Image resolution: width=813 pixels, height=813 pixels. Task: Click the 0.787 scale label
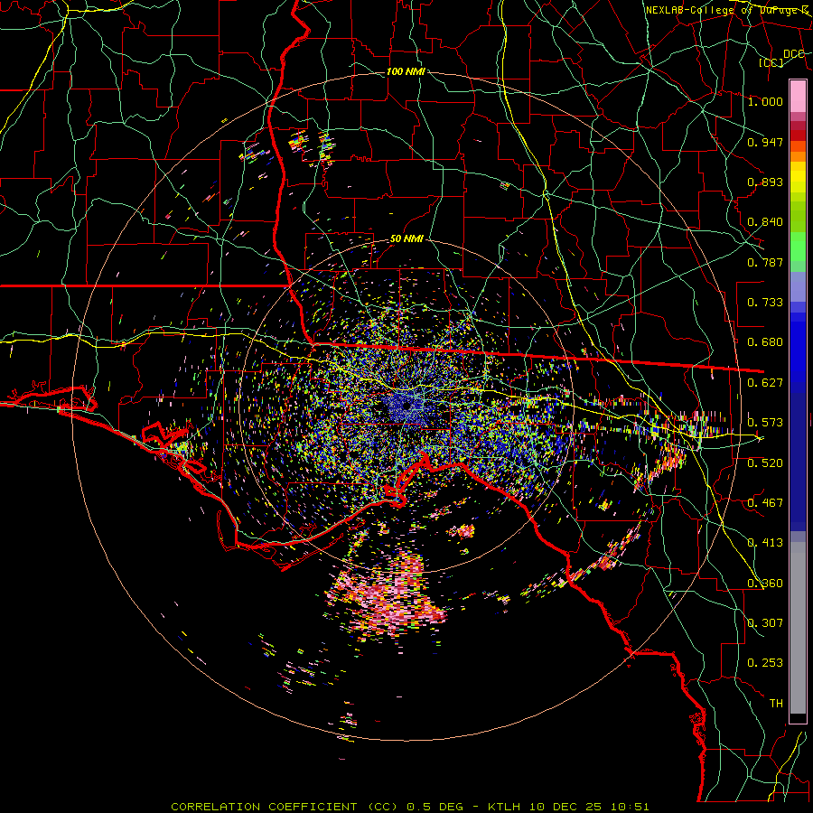coord(765,262)
